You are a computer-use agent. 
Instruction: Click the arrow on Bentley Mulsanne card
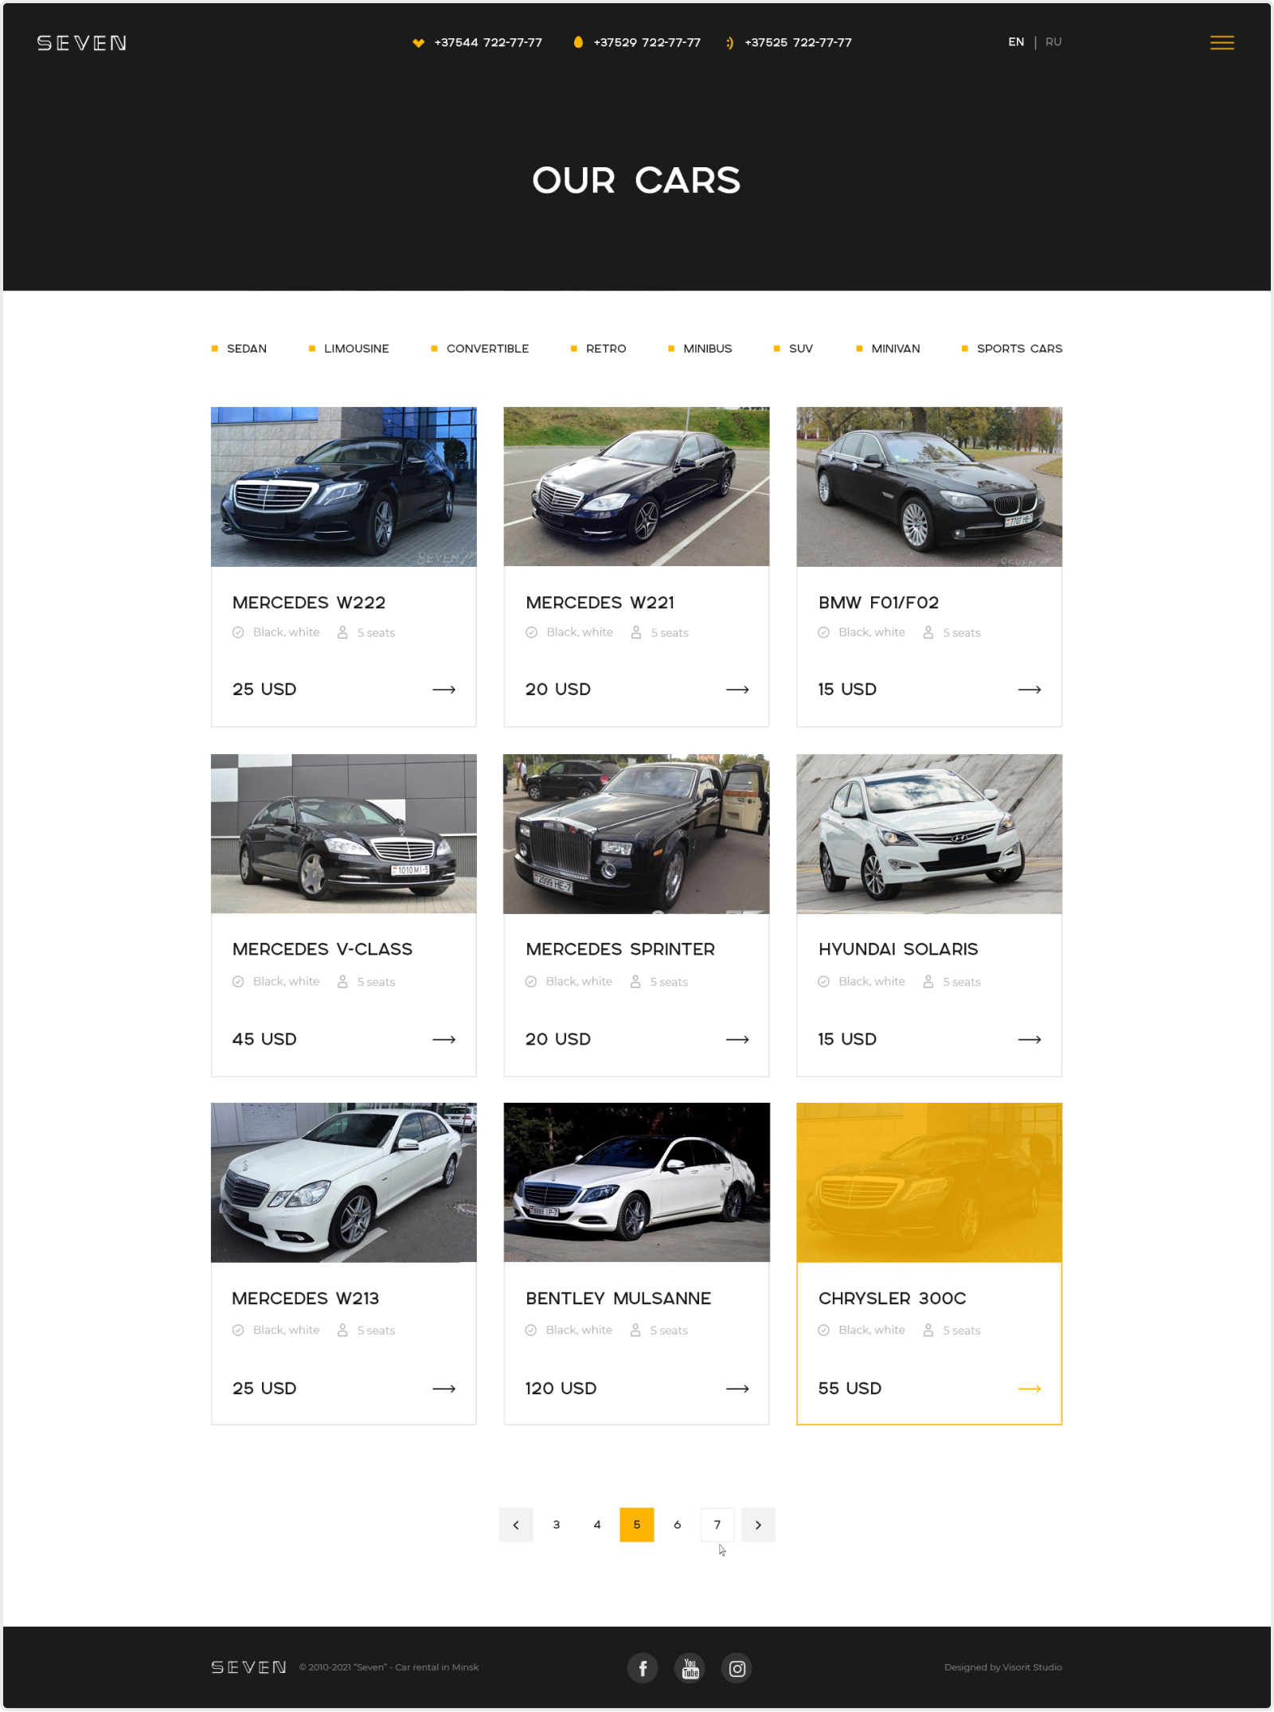pos(737,1389)
